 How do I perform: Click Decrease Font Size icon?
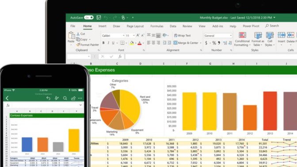point(143,35)
